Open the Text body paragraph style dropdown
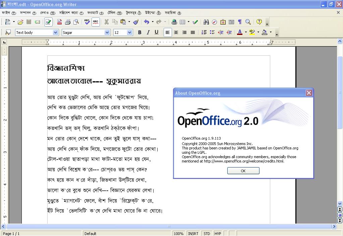343x236 pixels. [x=56, y=33]
